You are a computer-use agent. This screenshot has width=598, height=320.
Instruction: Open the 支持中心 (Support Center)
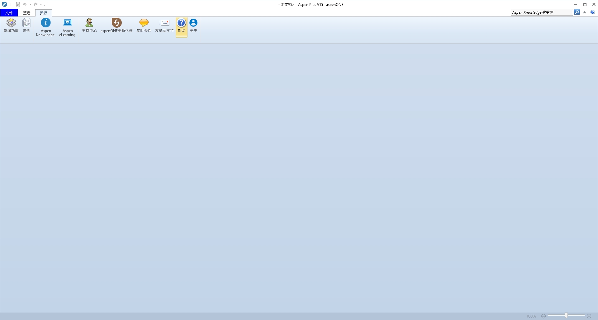pyautogui.click(x=89, y=26)
